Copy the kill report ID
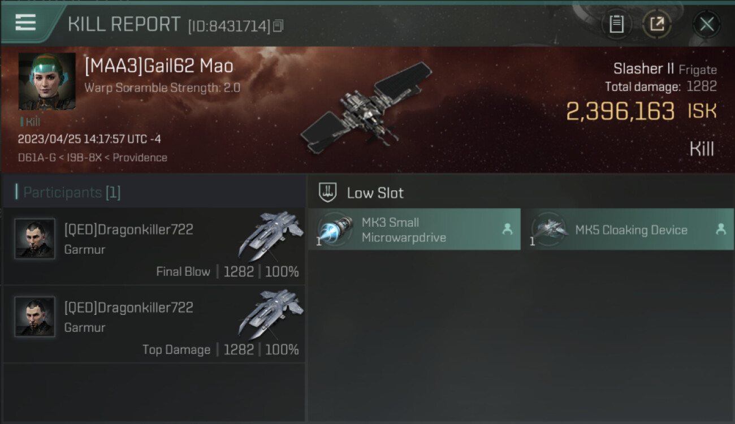 pyautogui.click(x=278, y=26)
